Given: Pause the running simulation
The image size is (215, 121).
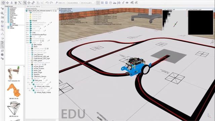Looking at the screenshot, I should (102, 3).
